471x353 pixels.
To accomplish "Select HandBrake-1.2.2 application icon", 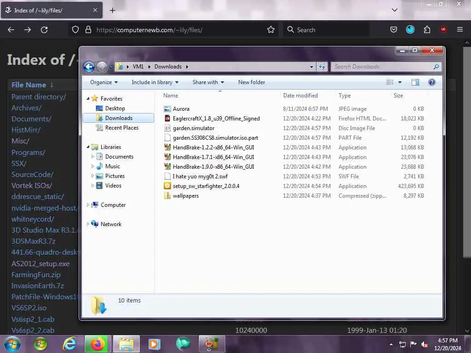I will pyautogui.click(x=167, y=148).
